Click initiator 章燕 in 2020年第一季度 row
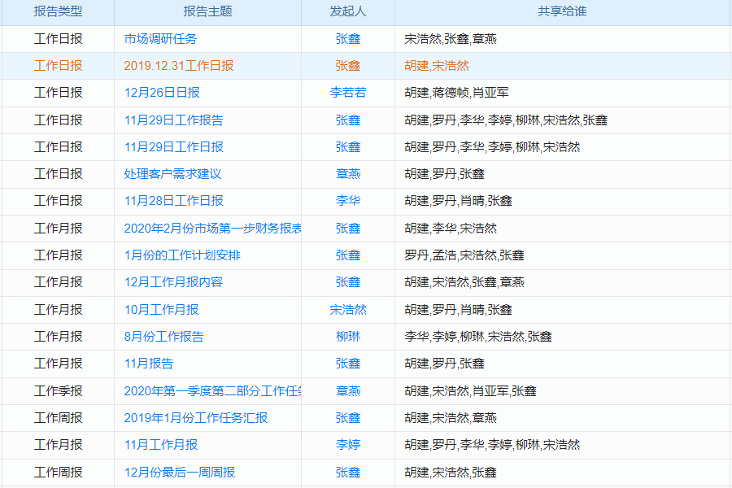The width and height of the screenshot is (732, 488). pyautogui.click(x=348, y=391)
